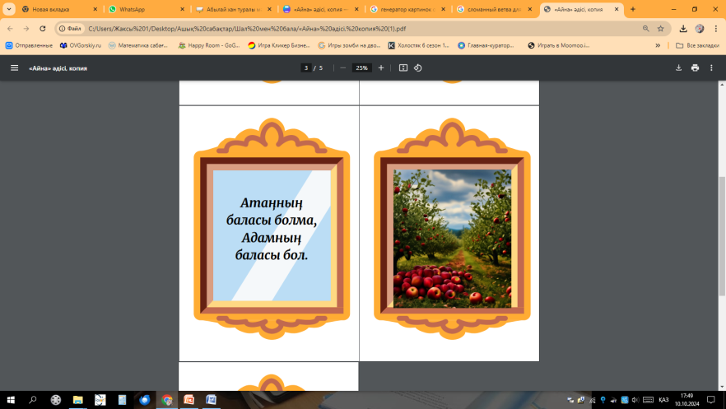
Task: Open File Explorer from taskbar
Action: point(77,400)
